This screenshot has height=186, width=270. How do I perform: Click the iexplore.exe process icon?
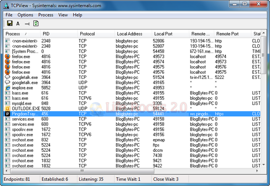tap(8, 88)
